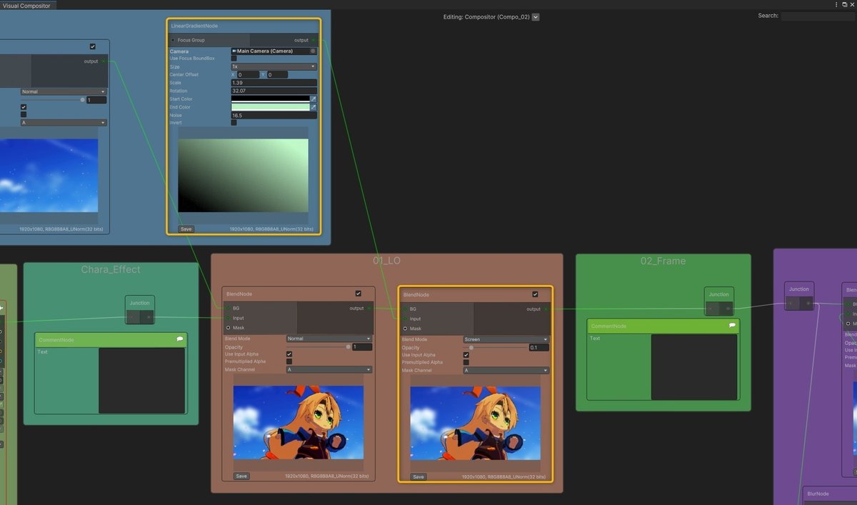Click Start Color black swatch

click(x=270, y=99)
